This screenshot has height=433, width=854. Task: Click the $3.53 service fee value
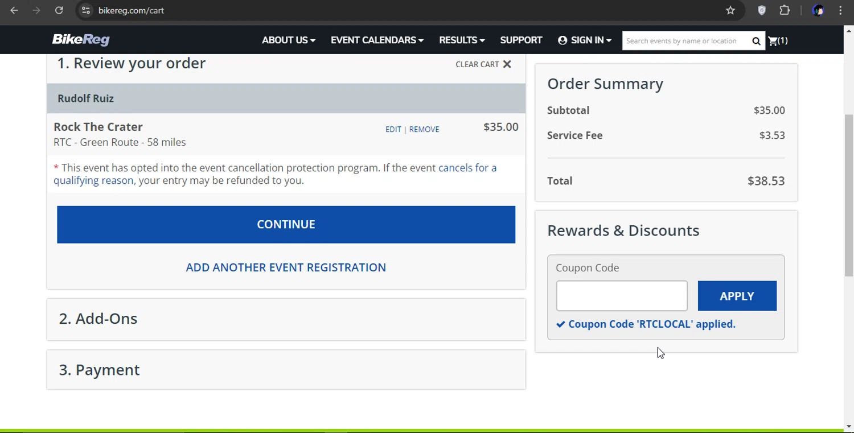pos(772,135)
